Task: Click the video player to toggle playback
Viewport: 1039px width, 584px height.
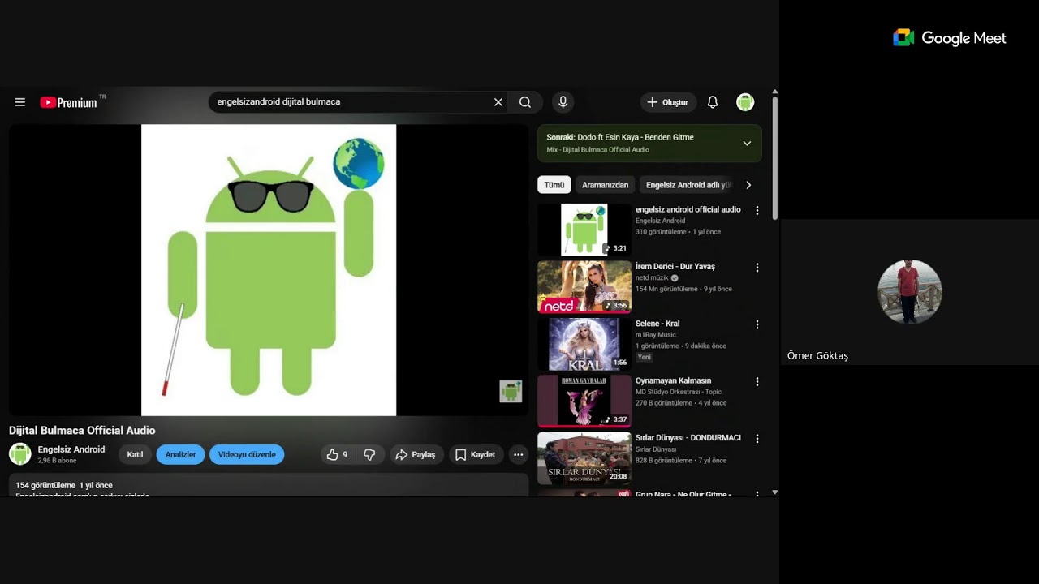Action: [269, 270]
